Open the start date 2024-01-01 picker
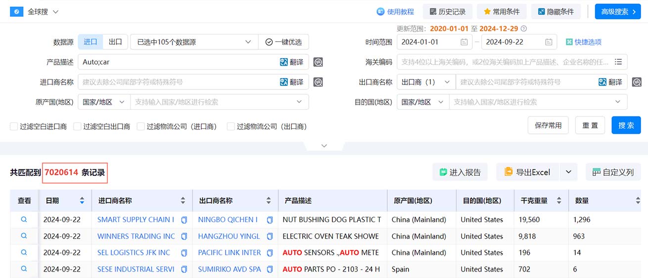The height and width of the screenshot is (278, 648). (434, 42)
